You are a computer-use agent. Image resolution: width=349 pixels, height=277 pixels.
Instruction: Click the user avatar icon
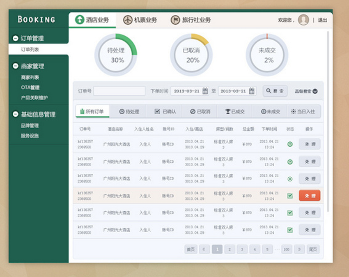coord(303,20)
